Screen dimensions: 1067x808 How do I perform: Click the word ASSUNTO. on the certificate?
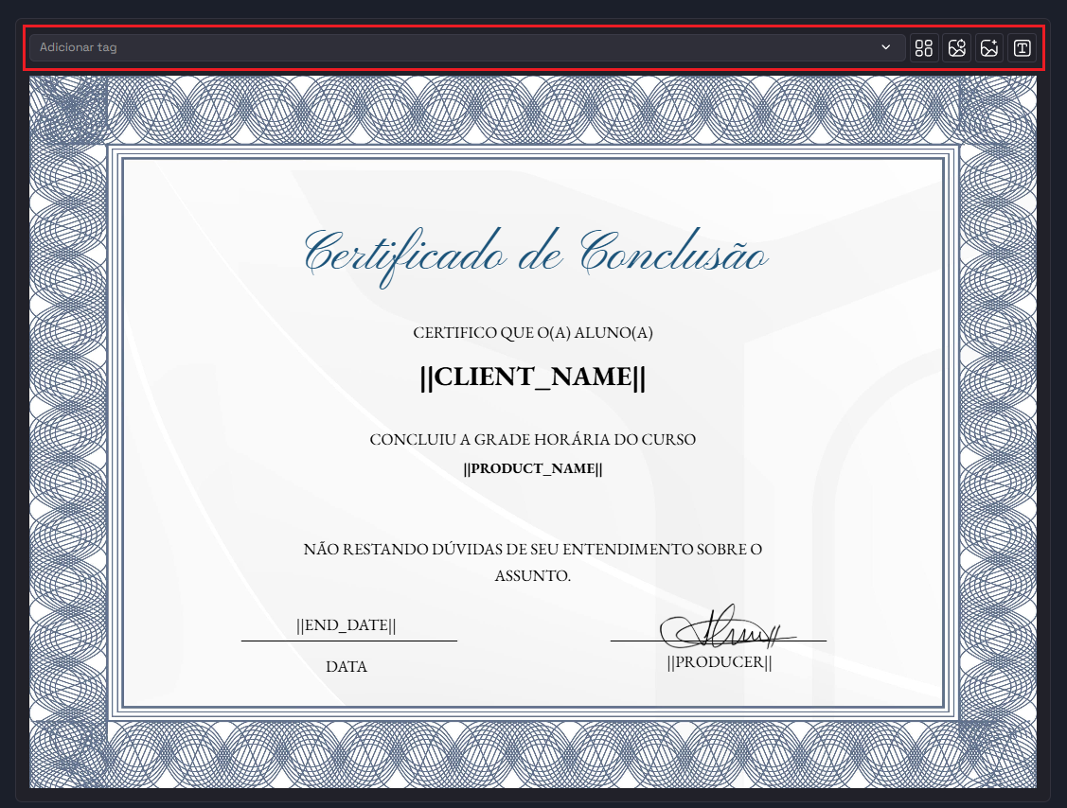pyautogui.click(x=533, y=575)
